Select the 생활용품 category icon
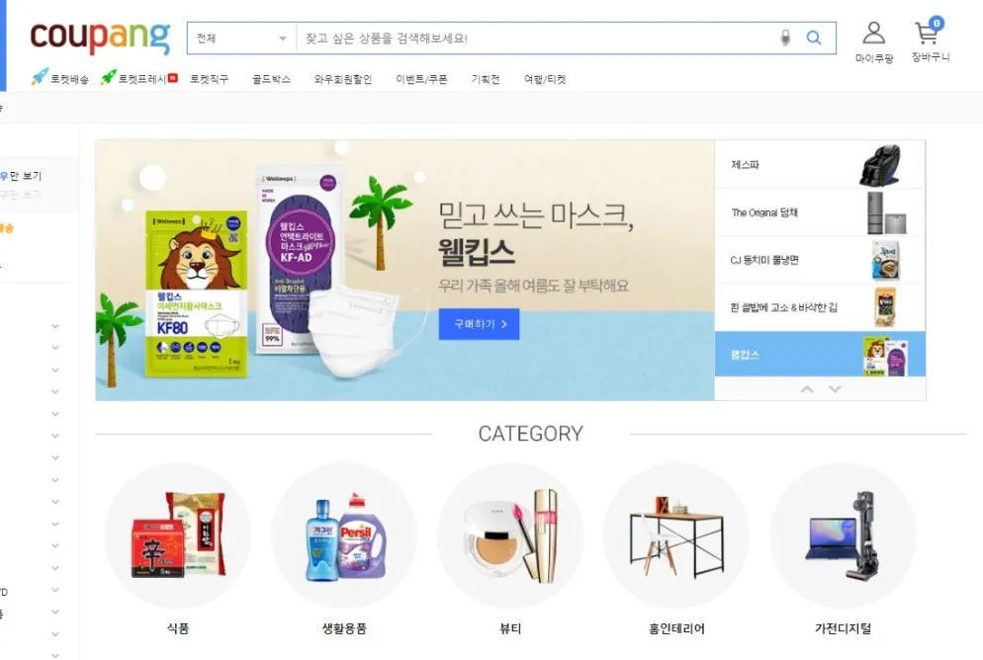 tap(344, 536)
